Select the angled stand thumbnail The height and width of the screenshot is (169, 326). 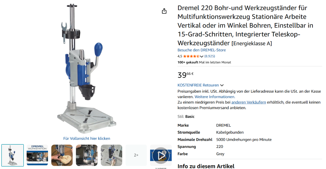pos(111,155)
